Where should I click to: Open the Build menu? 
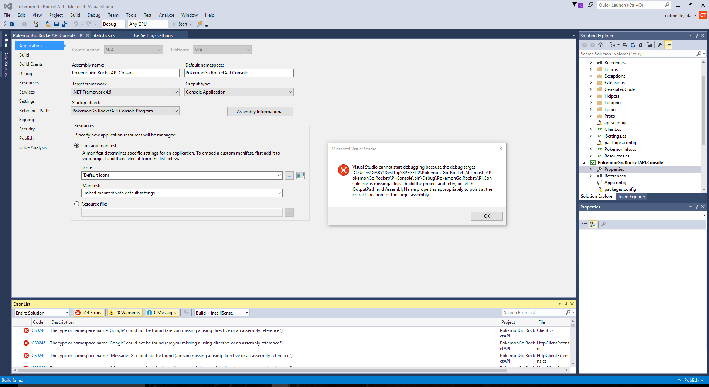[75, 15]
